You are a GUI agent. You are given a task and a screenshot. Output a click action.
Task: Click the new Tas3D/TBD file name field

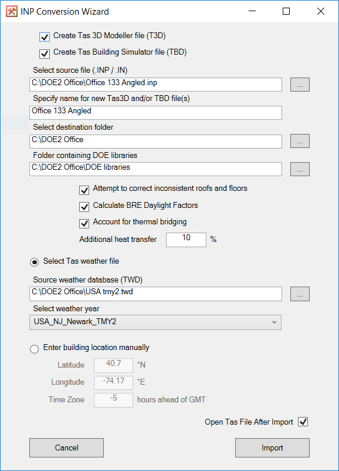click(x=155, y=113)
